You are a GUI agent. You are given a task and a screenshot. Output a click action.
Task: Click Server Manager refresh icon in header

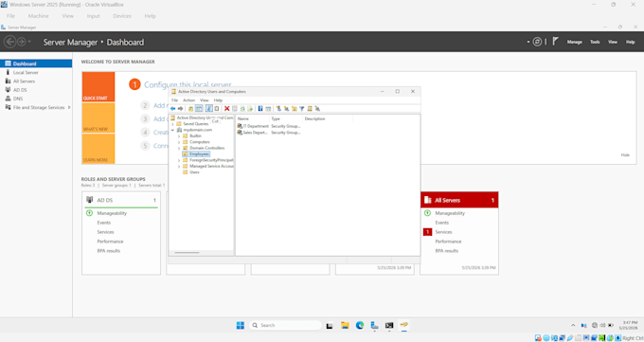coord(537,42)
